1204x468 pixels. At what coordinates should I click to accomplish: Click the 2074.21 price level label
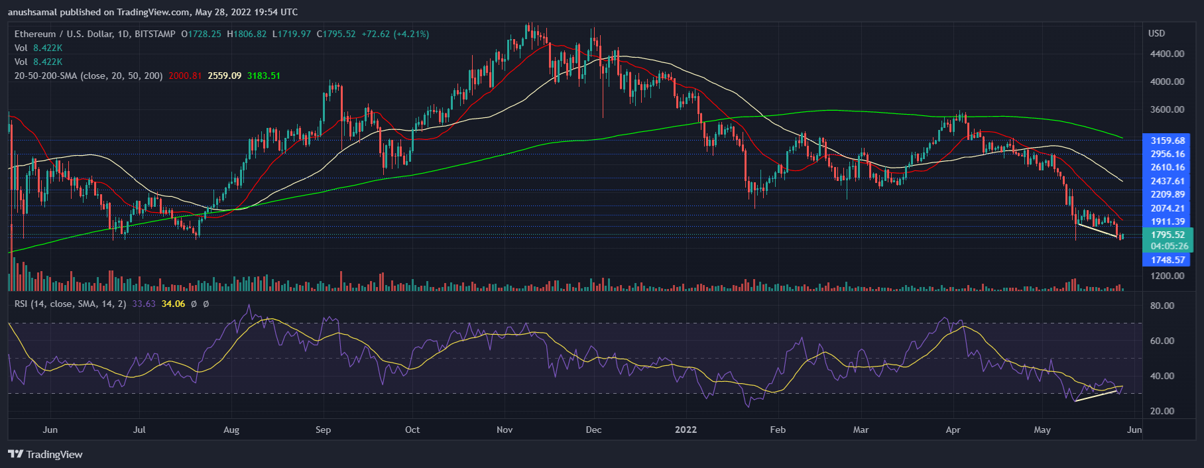coord(1168,208)
